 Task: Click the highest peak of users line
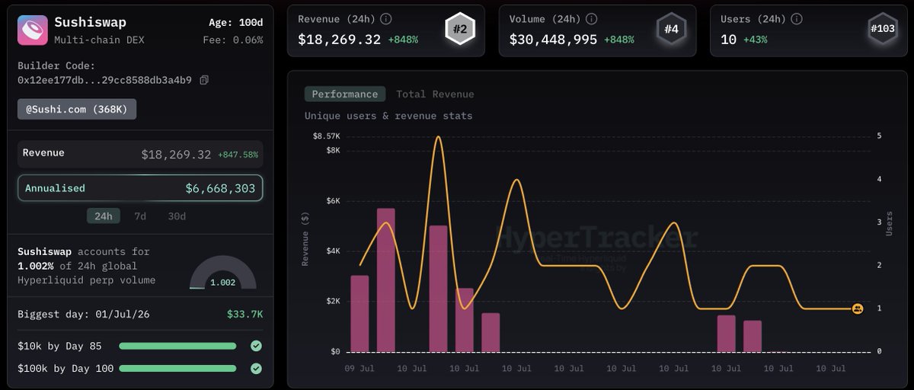tap(438, 138)
